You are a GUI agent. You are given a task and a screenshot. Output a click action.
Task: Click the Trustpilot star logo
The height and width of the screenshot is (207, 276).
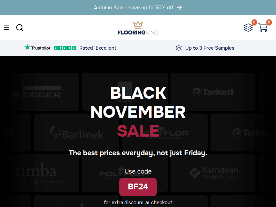[37, 48]
